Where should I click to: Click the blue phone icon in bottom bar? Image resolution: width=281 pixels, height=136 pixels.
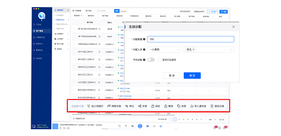click(140, 126)
